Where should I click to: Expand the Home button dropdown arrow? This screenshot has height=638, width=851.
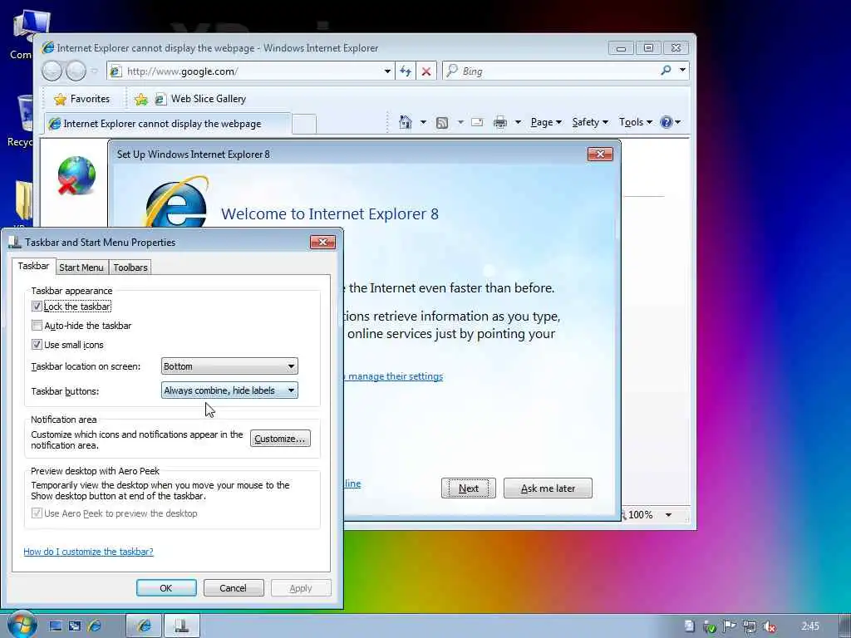pyautogui.click(x=423, y=122)
